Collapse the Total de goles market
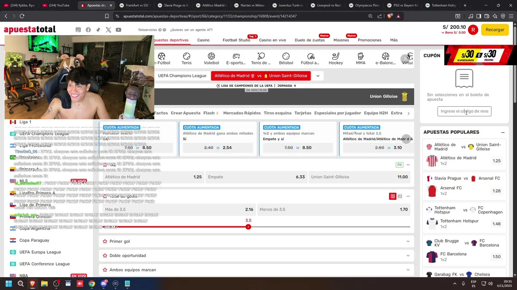Viewport: 517px width, 290px height. [408, 196]
